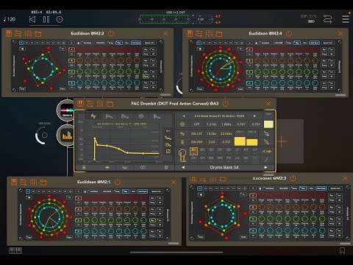The width and height of the screenshot is (353, 265).
Task: Switch to next drums bank after Bank 04
Action: [x=265, y=167]
